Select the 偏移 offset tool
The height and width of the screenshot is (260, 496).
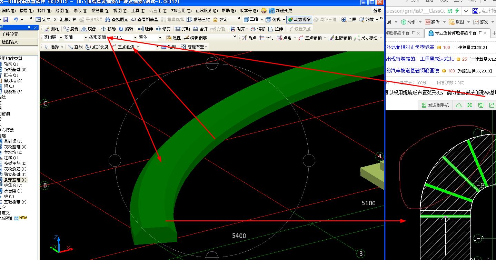click(258, 29)
